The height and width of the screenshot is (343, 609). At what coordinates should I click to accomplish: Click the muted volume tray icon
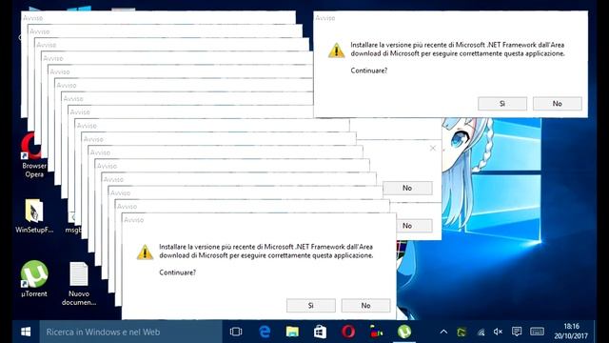[x=498, y=332]
